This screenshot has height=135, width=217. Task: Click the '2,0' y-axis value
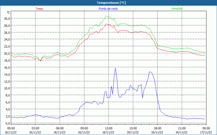(8, 116)
